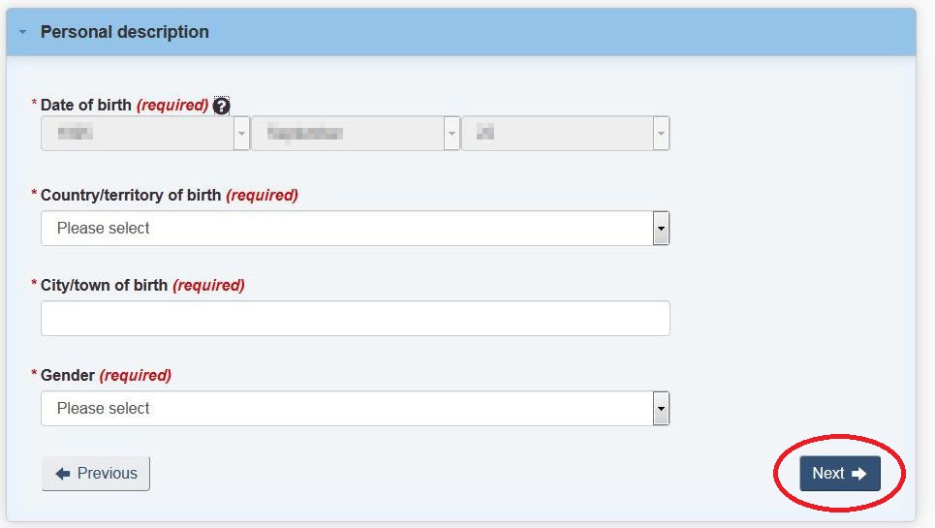Screen dimensions: 935x528
Task: Go back with the Previous button
Action: pyautogui.click(x=95, y=473)
